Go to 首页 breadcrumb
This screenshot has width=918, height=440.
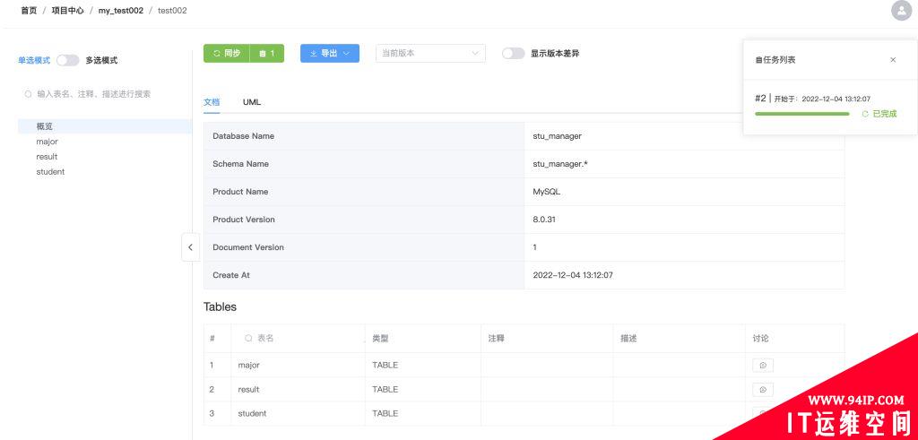tap(29, 11)
